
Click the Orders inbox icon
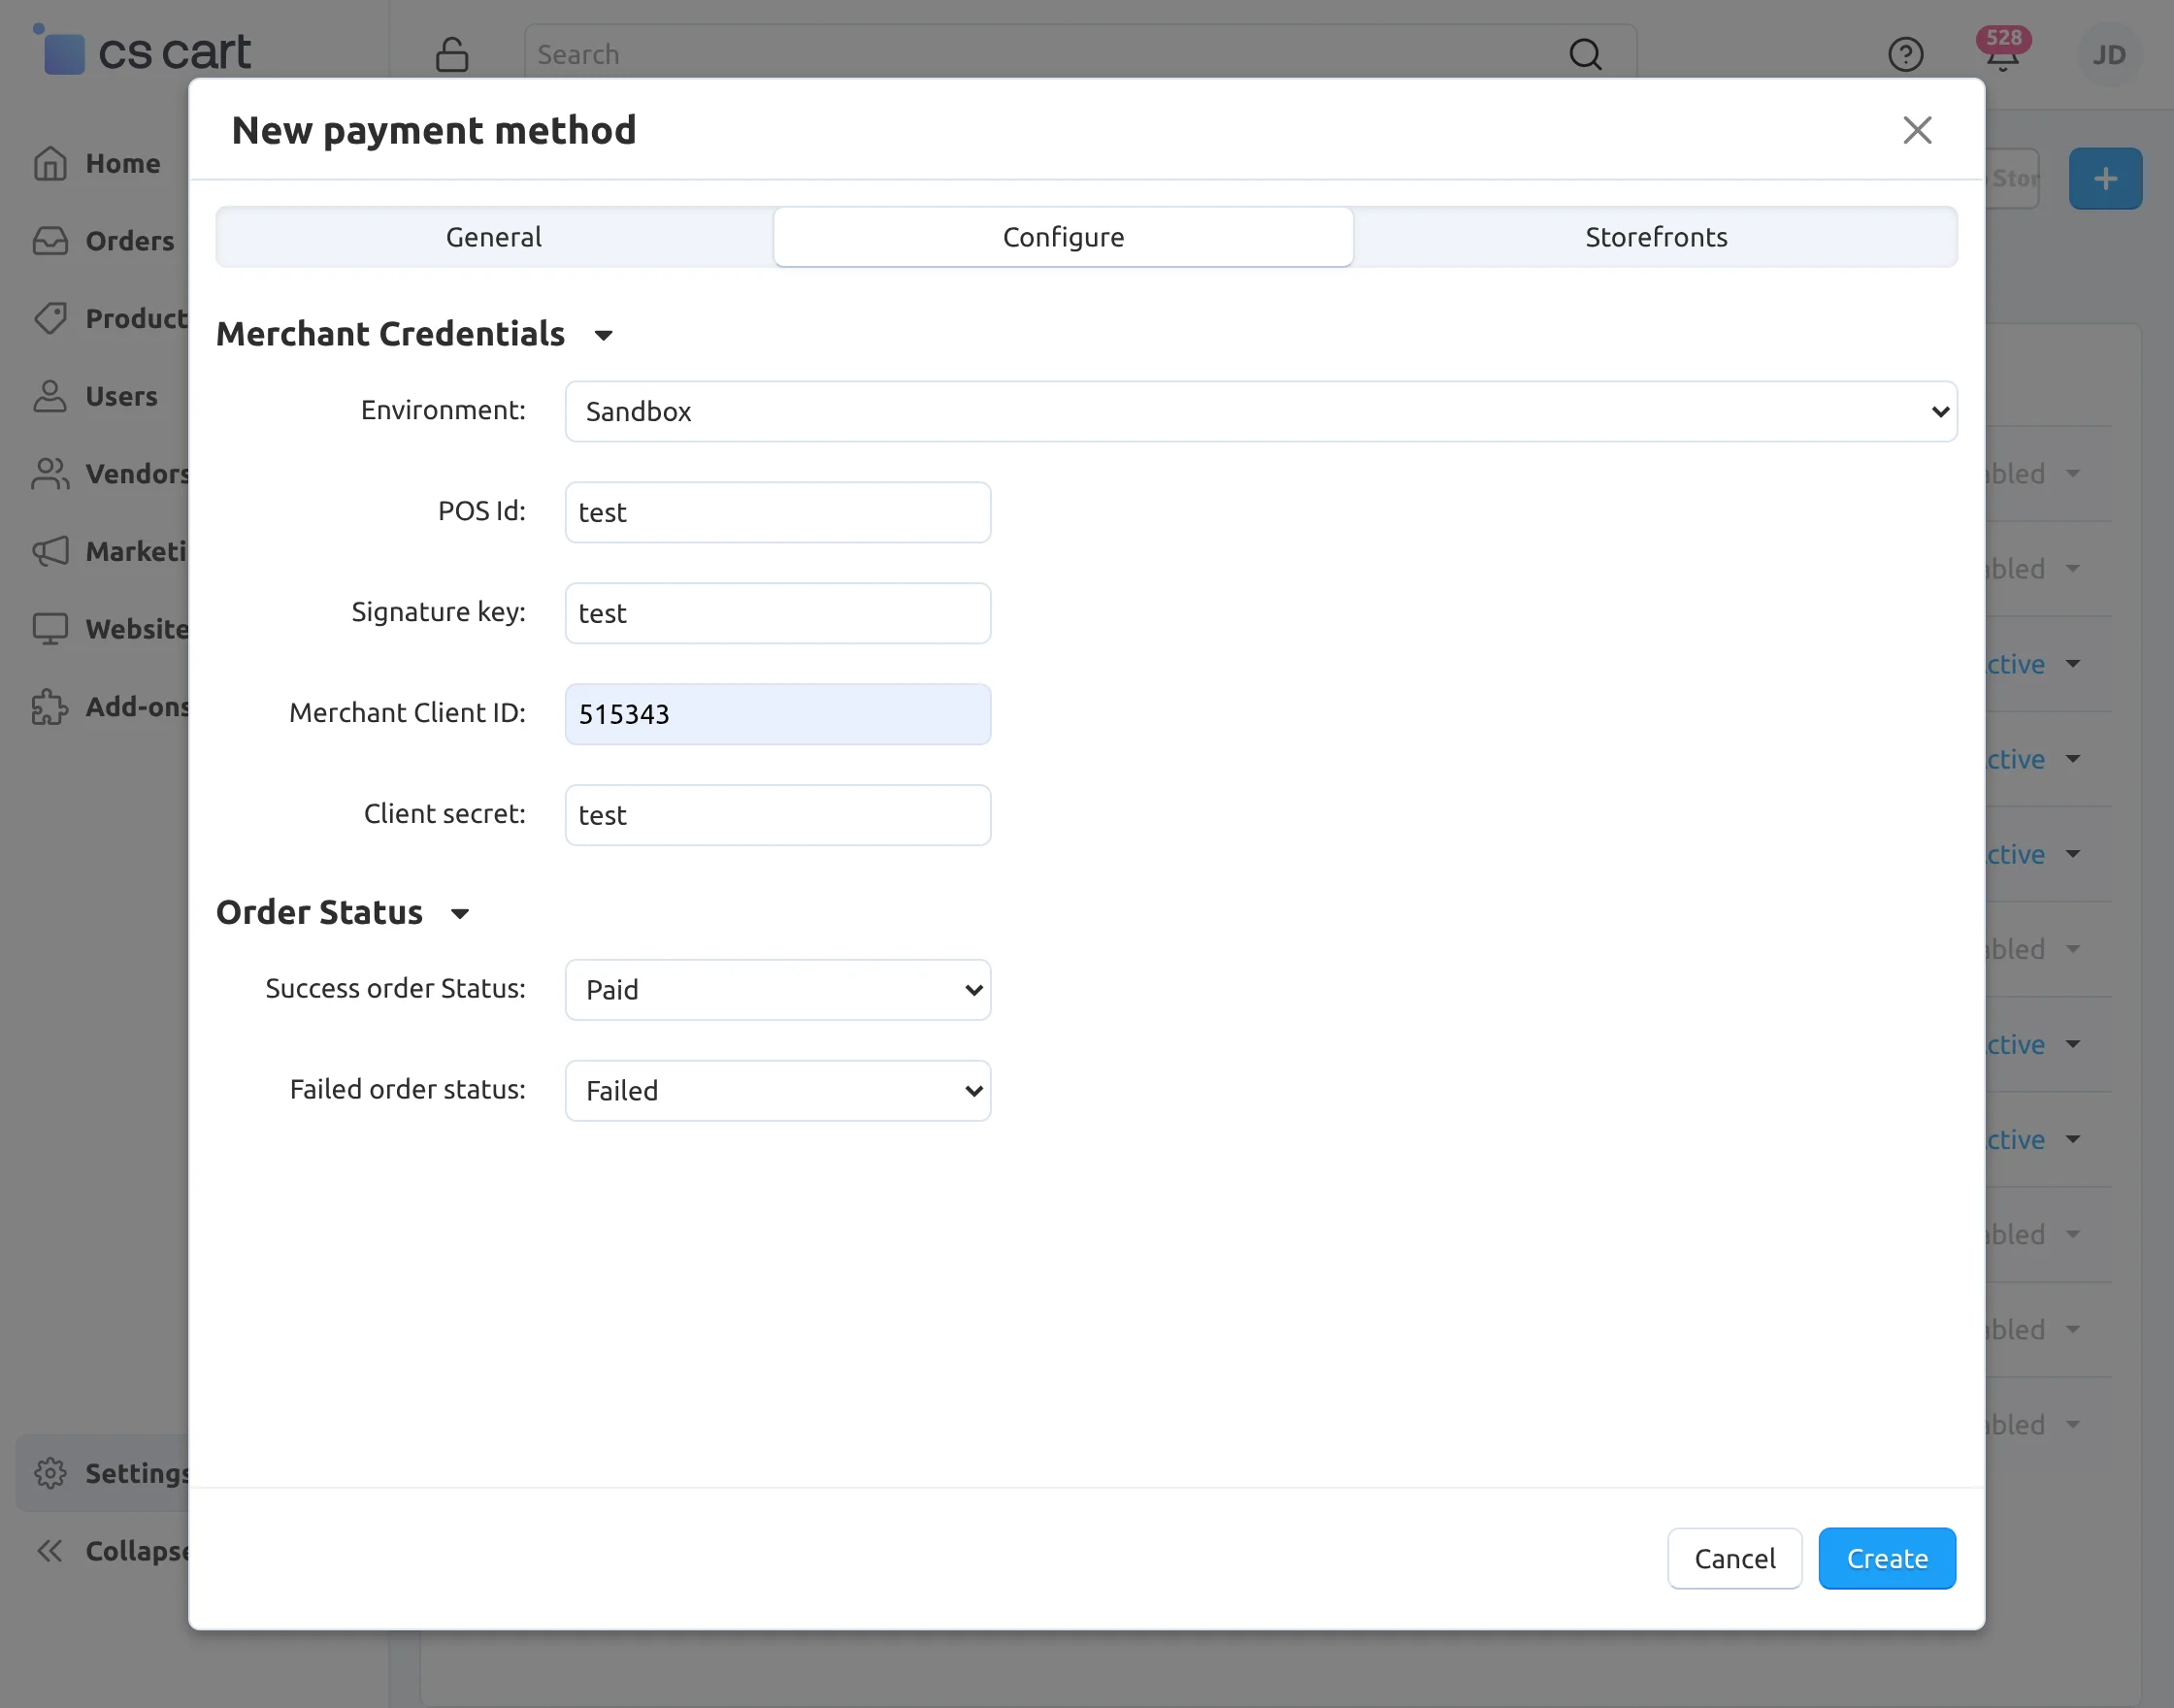point(50,241)
